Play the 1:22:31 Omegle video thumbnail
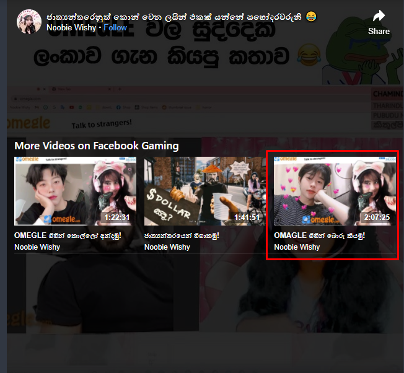The image size is (404, 373). point(75,191)
